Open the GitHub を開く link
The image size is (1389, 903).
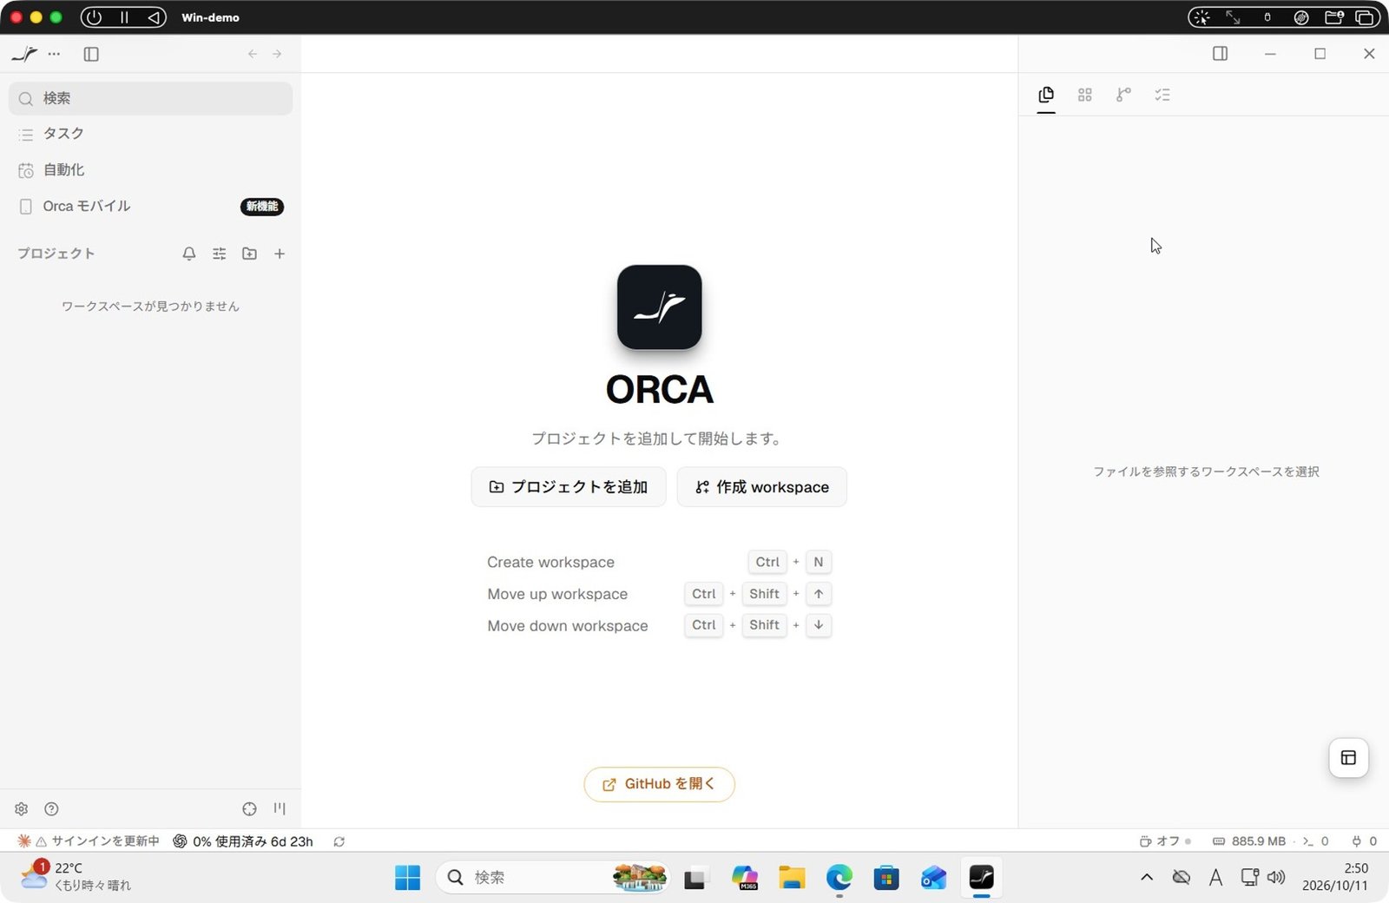[659, 784]
